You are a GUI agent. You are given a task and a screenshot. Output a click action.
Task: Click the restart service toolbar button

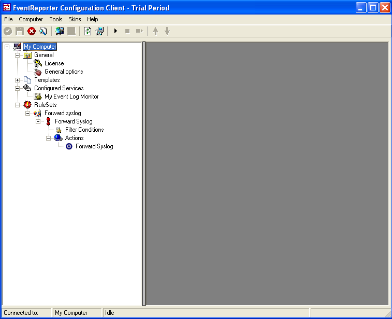[x=139, y=31]
